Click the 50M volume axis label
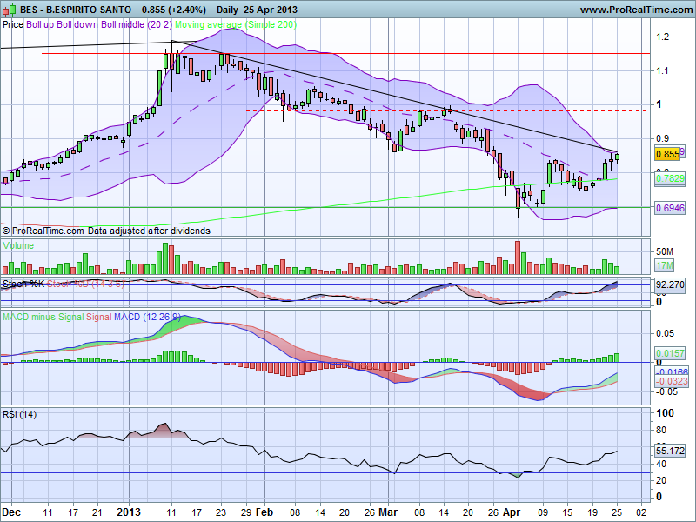The width and height of the screenshot is (696, 522). [x=665, y=251]
